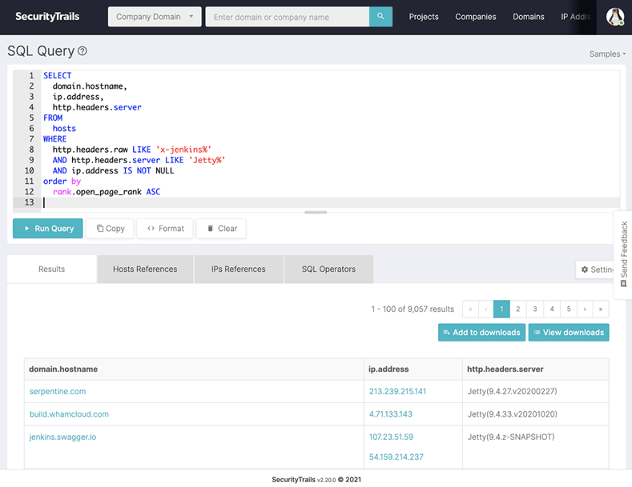
Task: Run the SQL query
Action: 48,228
